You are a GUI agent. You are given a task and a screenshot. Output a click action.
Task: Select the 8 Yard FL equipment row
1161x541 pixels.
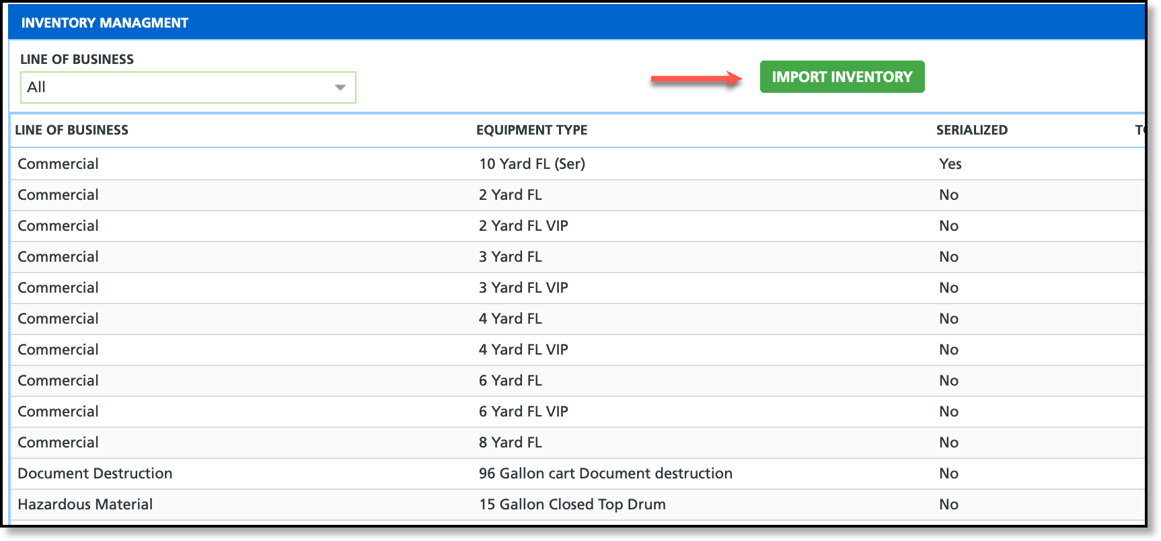click(578, 442)
